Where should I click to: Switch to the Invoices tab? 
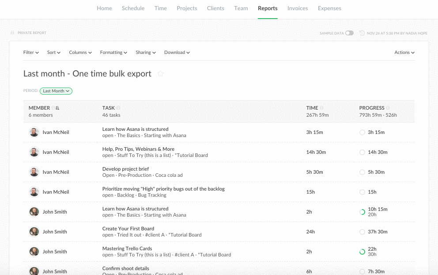[297, 8]
